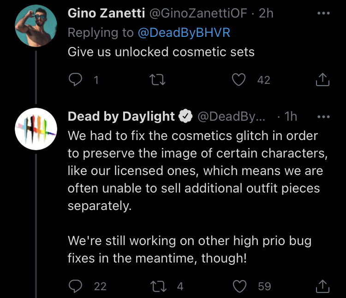The height and width of the screenshot is (298, 346).
Task: Open the cosmetics glitch reply text
Action: point(197,197)
